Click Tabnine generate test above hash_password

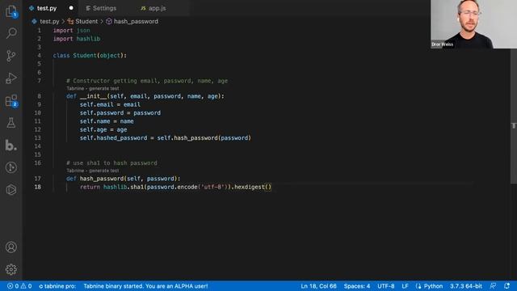coord(93,171)
